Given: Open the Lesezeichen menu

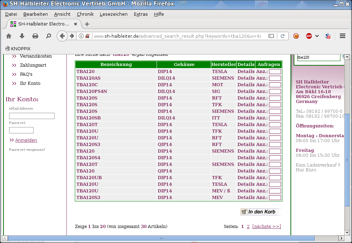Looking at the screenshot, I should 114,14.
